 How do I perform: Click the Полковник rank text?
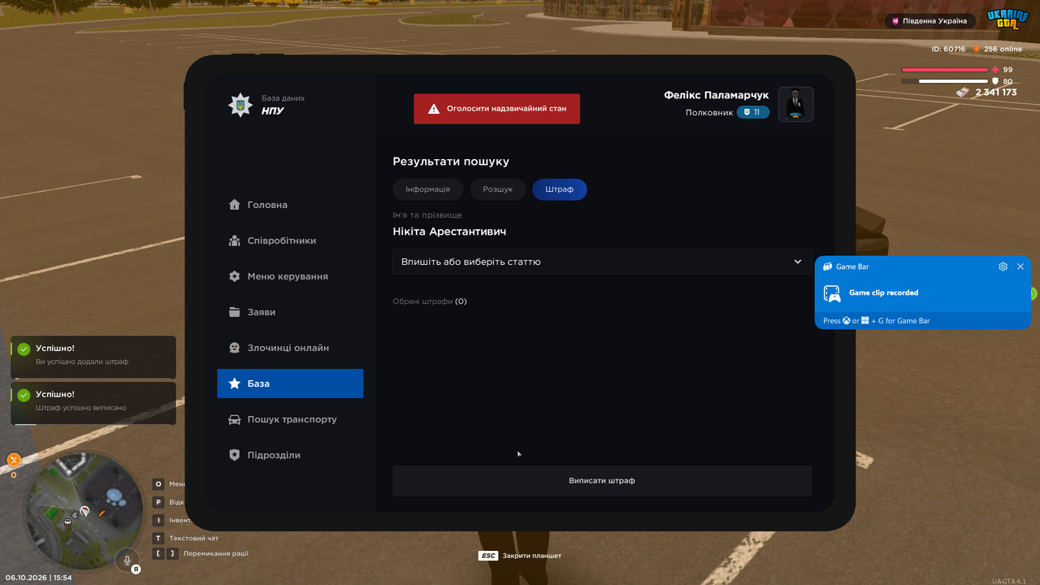[x=709, y=112]
